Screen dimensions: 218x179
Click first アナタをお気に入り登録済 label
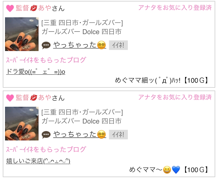pos(175,8)
